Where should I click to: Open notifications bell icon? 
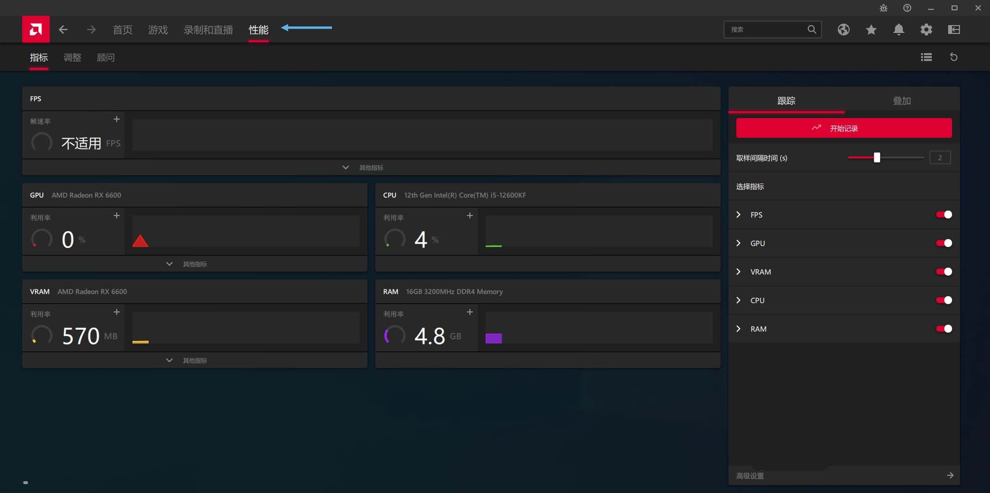[x=898, y=30]
